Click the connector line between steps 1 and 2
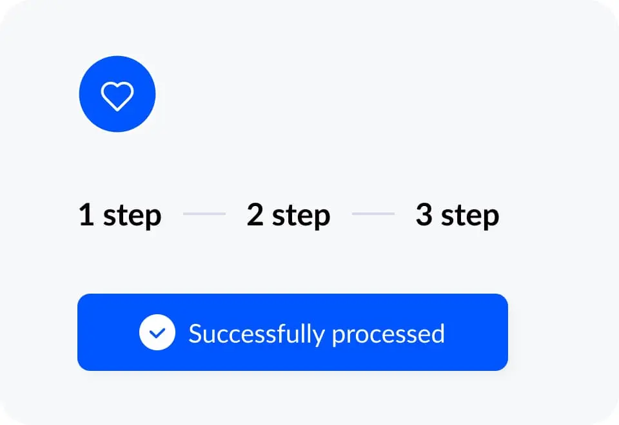Image resolution: width=619 pixels, height=425 pixels. 204,213
